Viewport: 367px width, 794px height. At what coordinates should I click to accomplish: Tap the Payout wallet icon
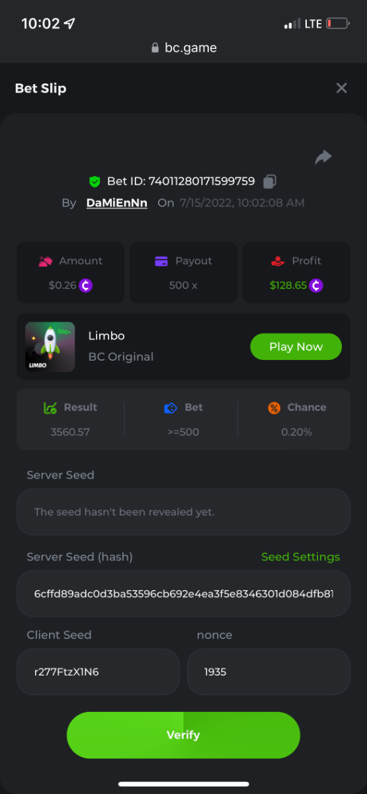(161, 261)
